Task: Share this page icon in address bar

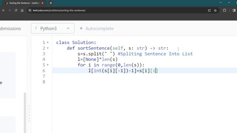Action: pos(209,10)
